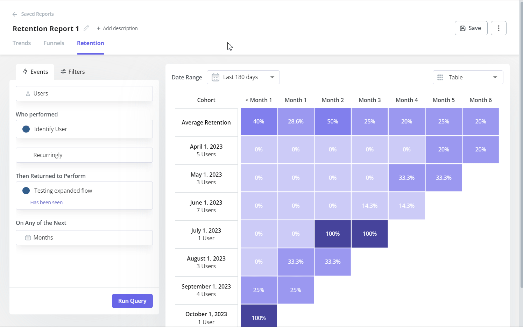Image resolution: width=523 pixels, height=327 pixels.
Task: Select the bullet next to Testing expanded flow
Action: point(26,190)
